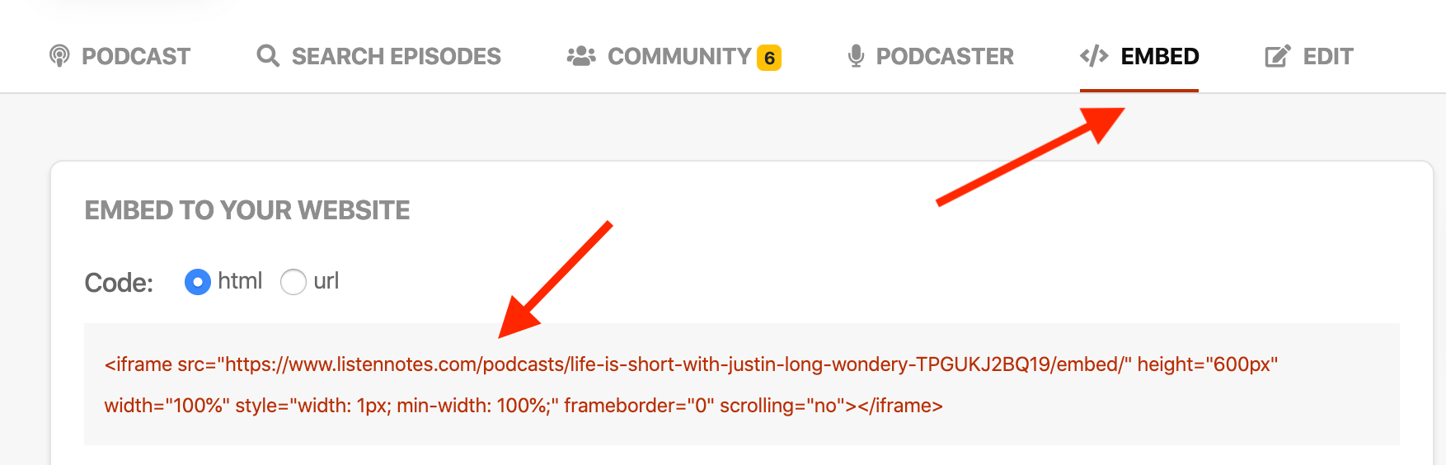
Task: Open the Edit tab
Action: point(1328,56)
